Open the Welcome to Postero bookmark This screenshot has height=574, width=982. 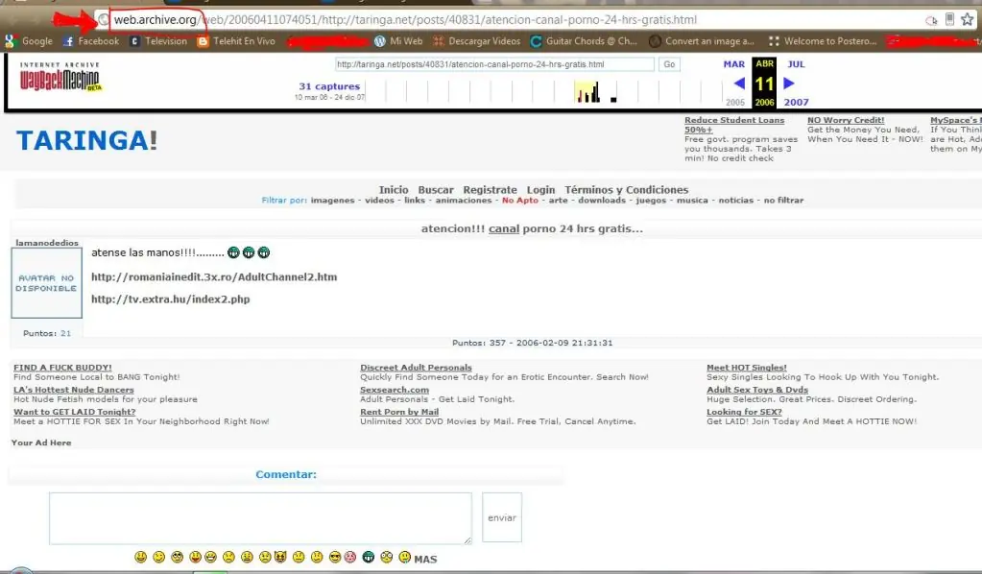[x=823, y=41]
